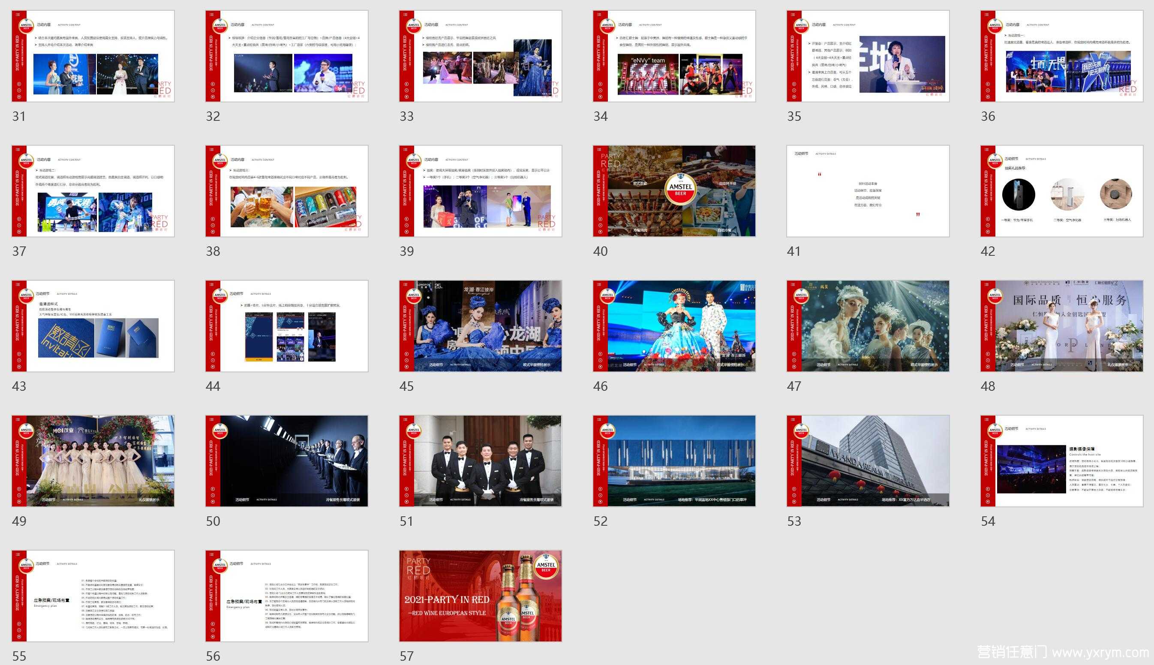Select slide 43 blue invitation card thumbnail

point(93,326)
